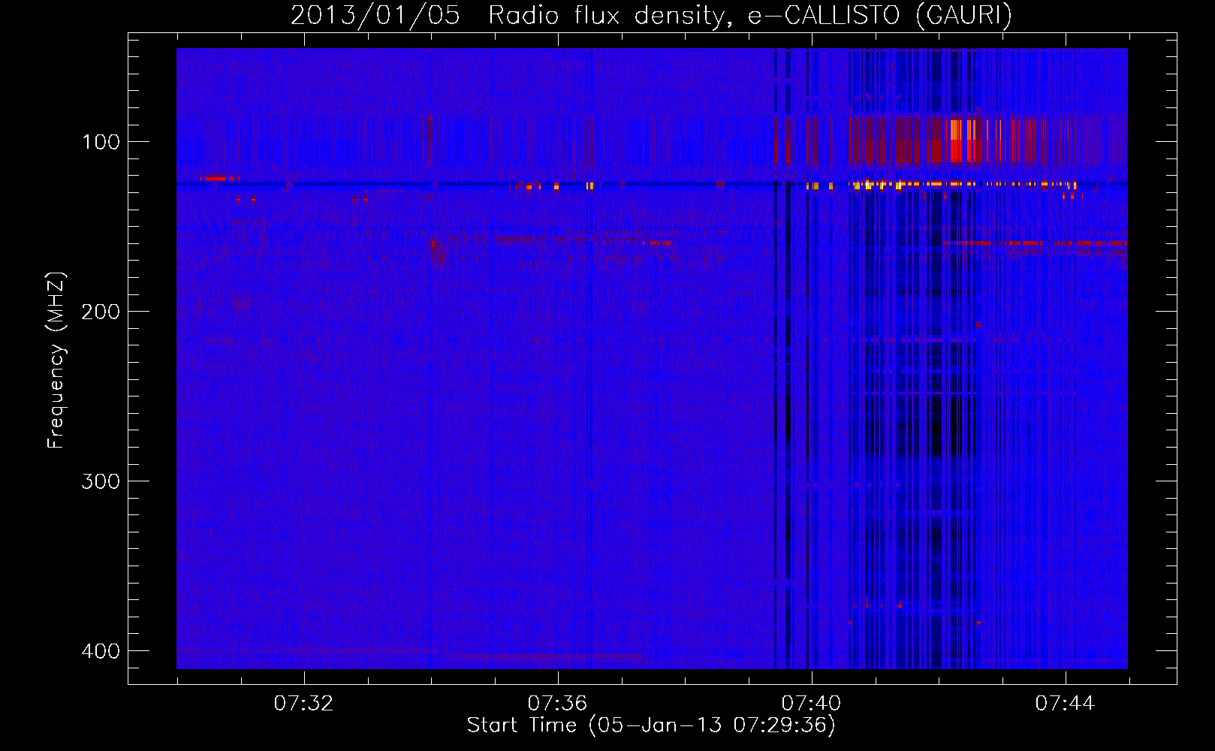Click the 07:40 time axis label
Screen dimensions: 1215x751
pyautogui.click(x=811, y=704)
